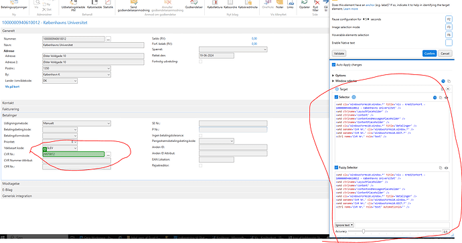Open Links from the ribbon
Viewport: 462px width, 243px height.
click(x=290, y=5)
